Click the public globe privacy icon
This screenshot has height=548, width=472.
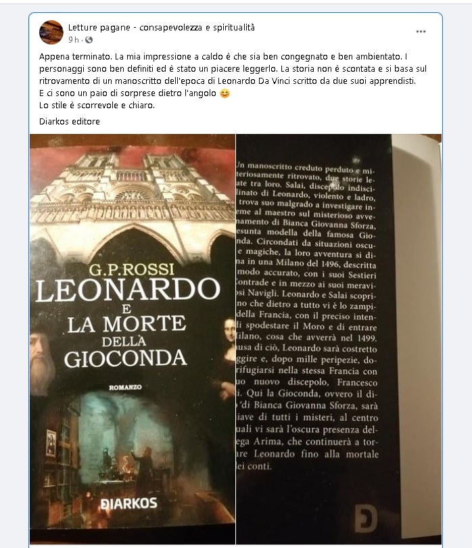[x=89, y=40]
